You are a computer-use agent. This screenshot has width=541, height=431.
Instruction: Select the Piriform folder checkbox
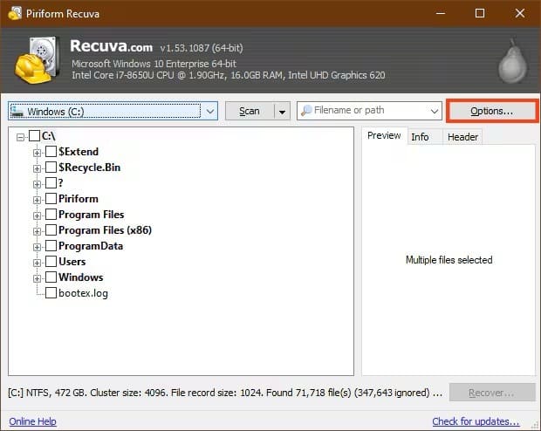51,198
